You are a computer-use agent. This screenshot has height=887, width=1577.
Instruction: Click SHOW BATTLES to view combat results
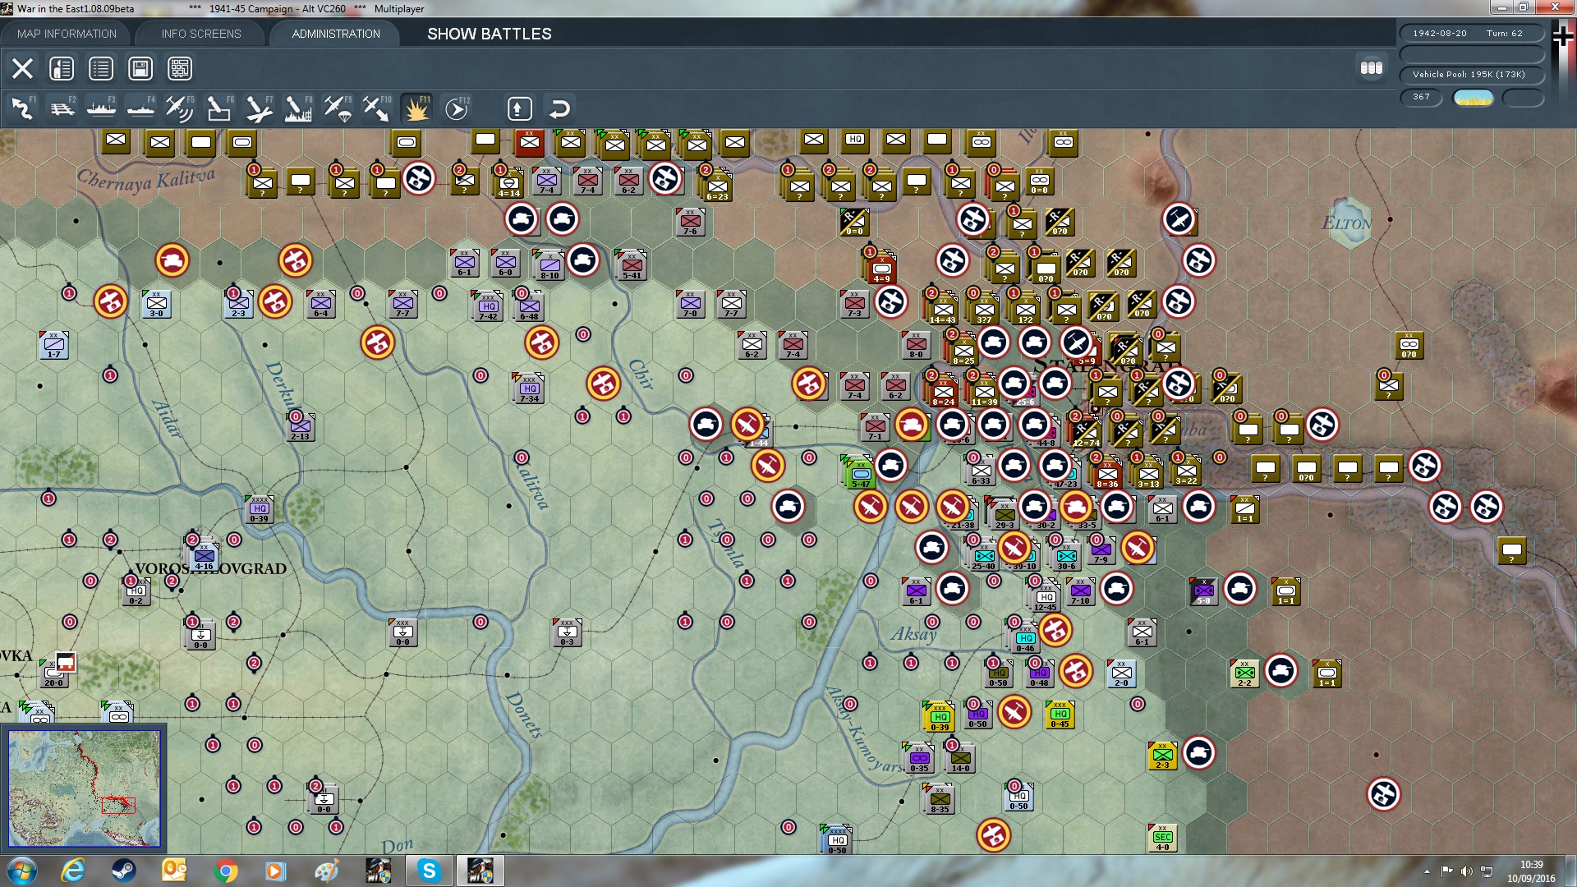489,34
